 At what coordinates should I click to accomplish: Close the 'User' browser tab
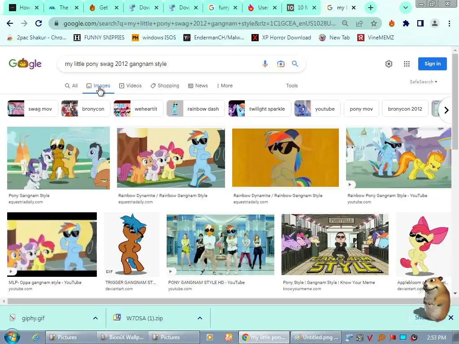[x=275, y=8]
